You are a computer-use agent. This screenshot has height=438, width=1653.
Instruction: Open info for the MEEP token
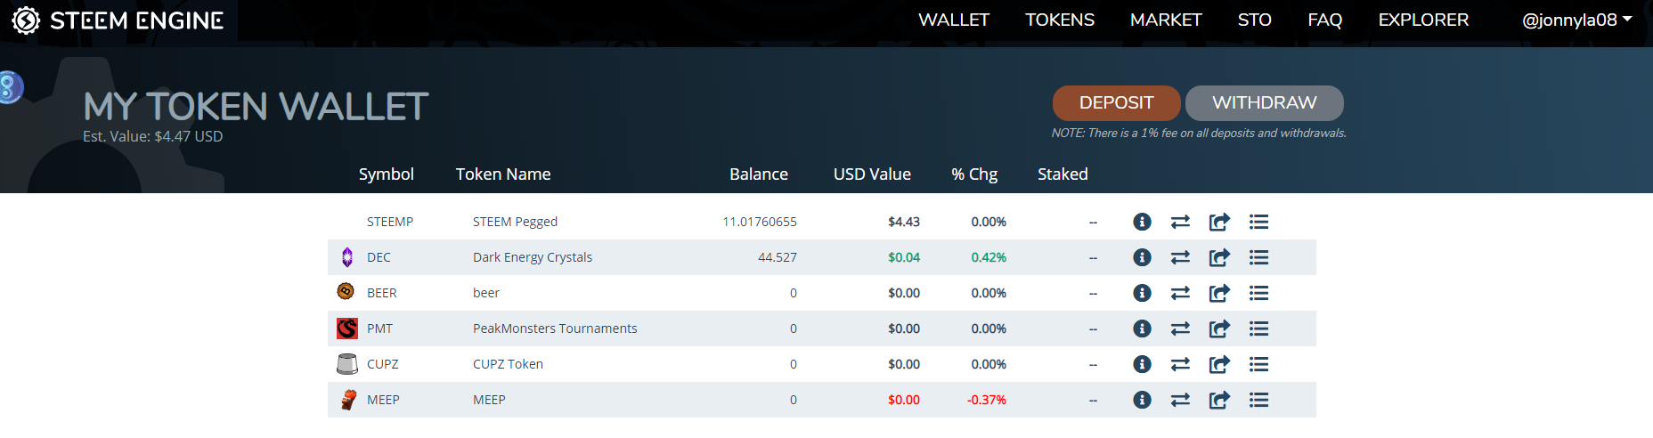1142,400
